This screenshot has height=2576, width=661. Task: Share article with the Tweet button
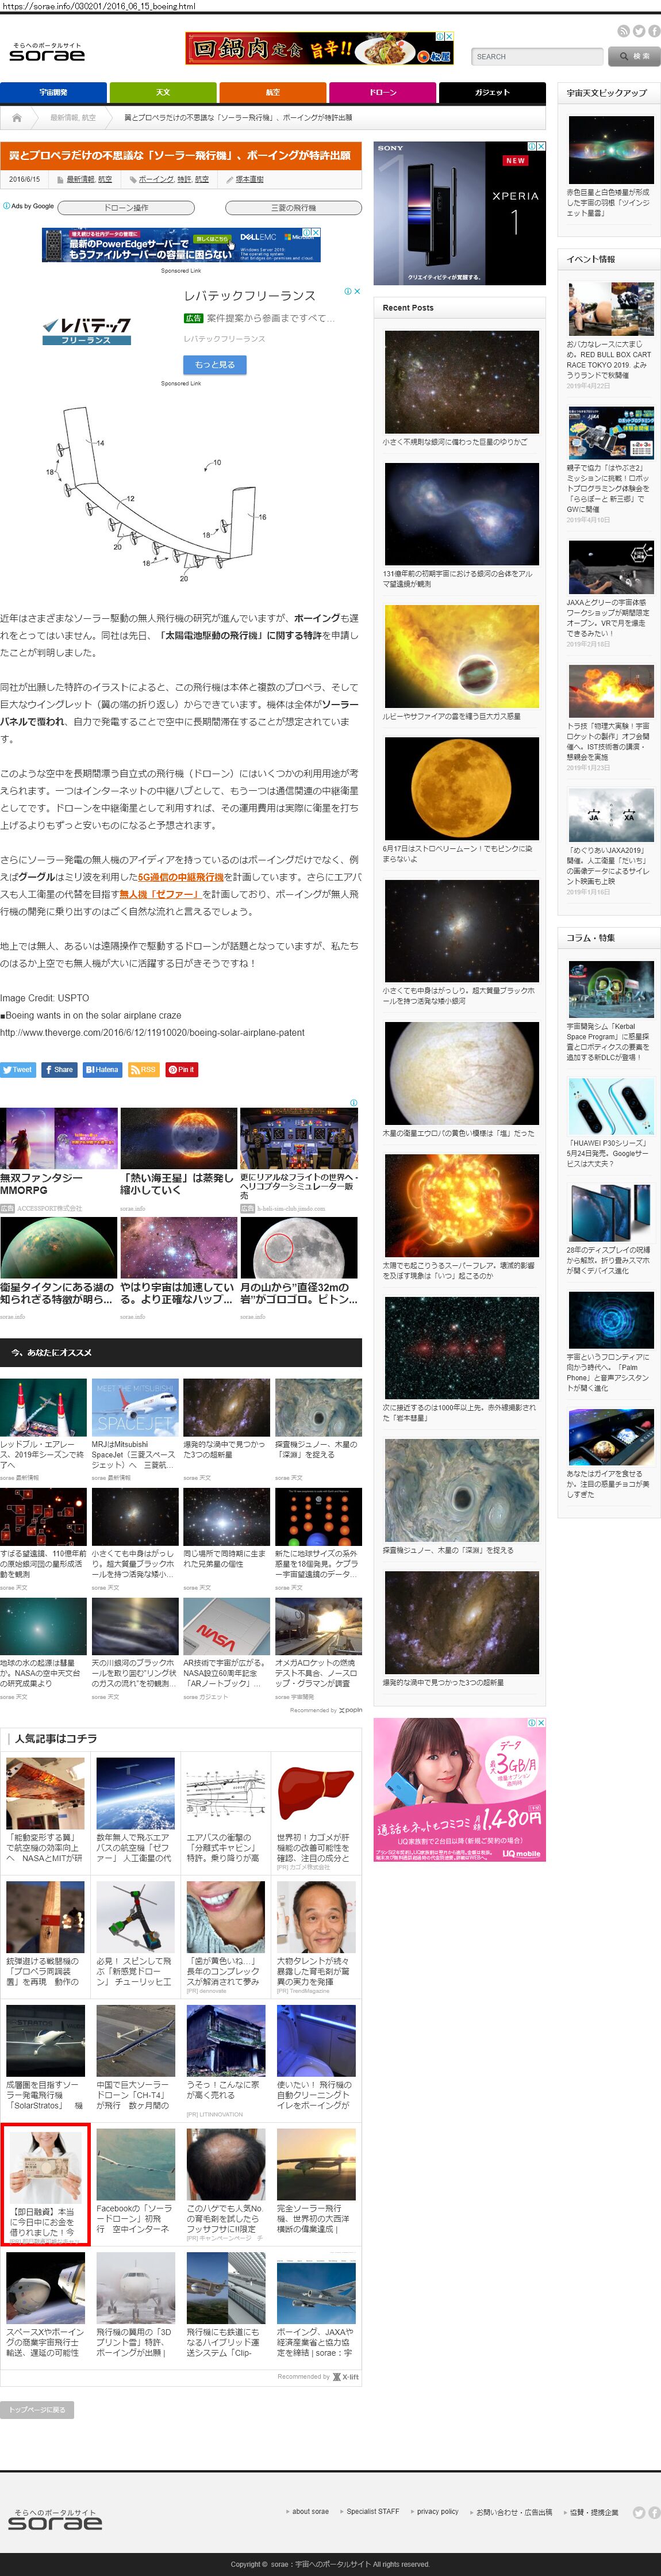pyautogui.click(x=18, y=1069)
